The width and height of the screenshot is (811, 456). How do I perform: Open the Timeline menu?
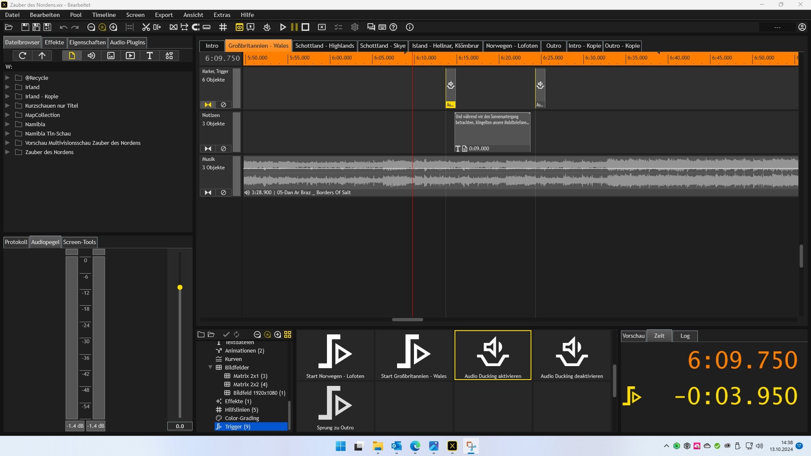click(104, 15)
